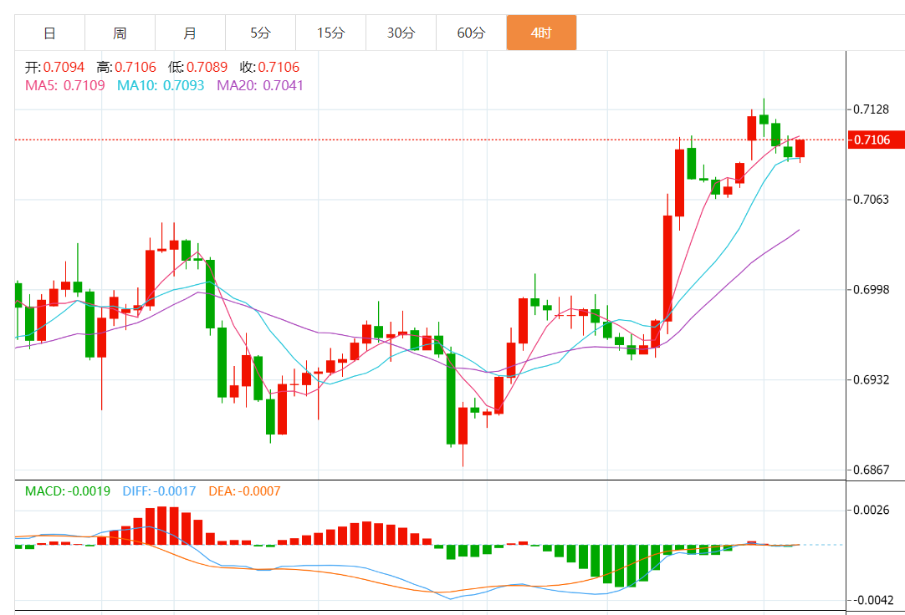Click the MA20 moving average label
Screen dimensions: 905x615
(260, 85)
